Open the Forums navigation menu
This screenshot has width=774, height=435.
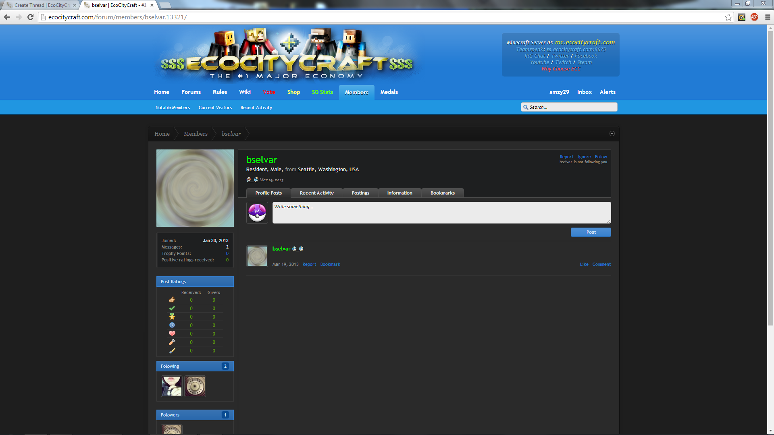pos(191,92)
